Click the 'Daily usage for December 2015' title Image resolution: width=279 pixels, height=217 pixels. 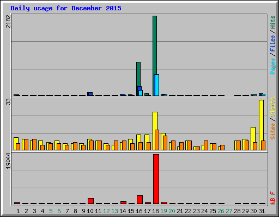[x=66, y=8]
